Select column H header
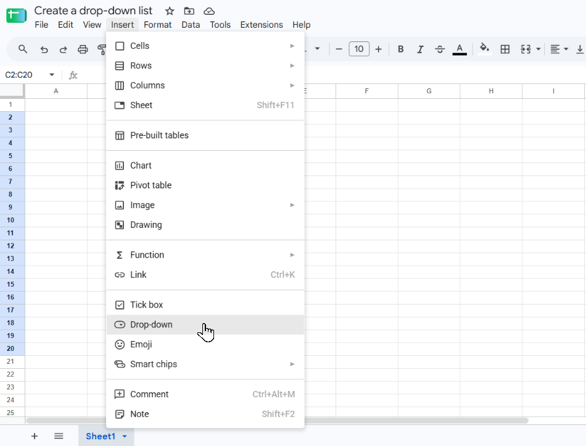586x446 pixels. [x=491, y=91]
